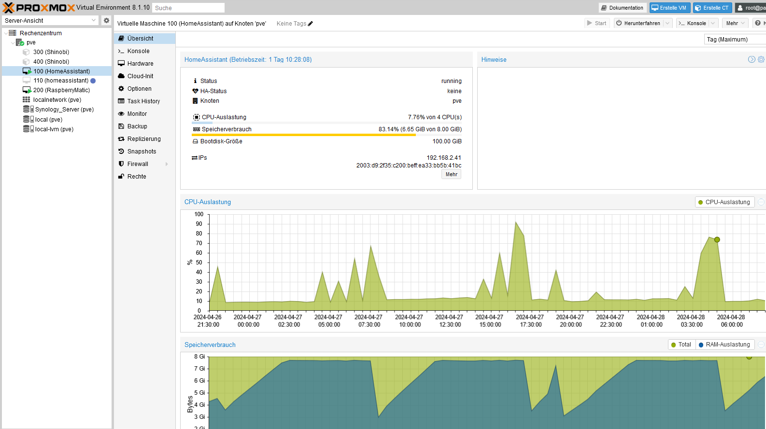Open the Mehr actions menu

click(735, 23)
